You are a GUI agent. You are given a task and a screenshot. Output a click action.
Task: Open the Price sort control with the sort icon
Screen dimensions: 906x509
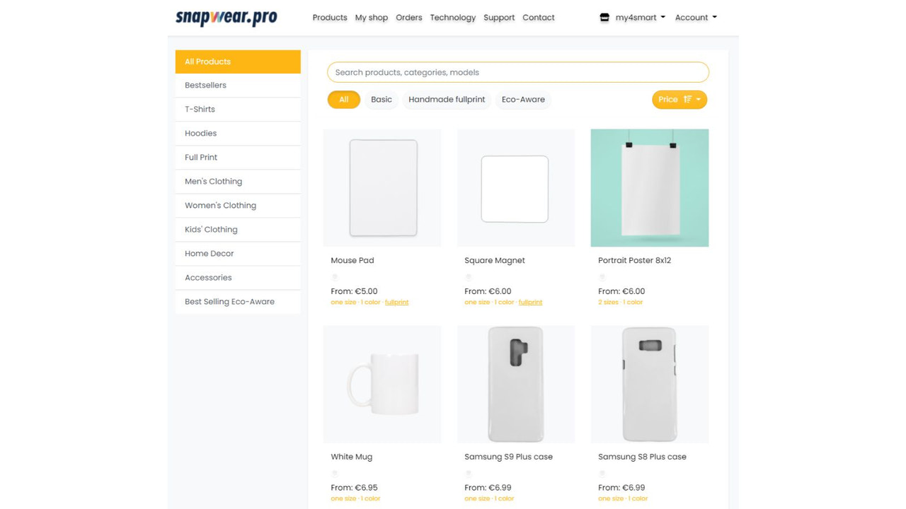(x=688, y=100)
